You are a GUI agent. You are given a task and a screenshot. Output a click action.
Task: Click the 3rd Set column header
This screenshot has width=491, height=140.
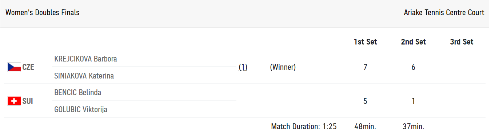[462, 42]
